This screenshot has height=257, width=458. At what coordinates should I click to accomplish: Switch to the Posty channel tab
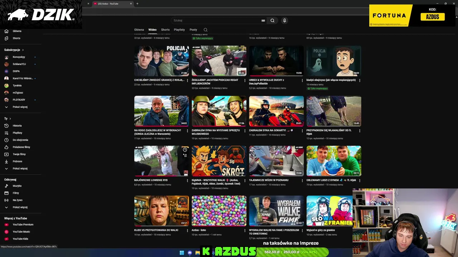point(193,30)
